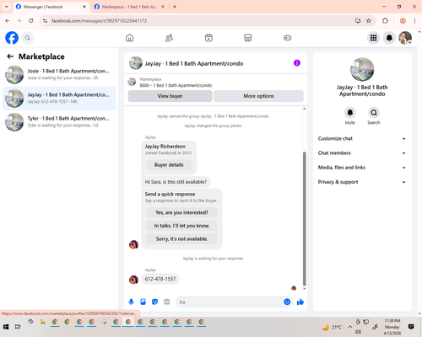Screen dimensions: 422x337
Task: Open Windows Start button
Action: point(6,327)
